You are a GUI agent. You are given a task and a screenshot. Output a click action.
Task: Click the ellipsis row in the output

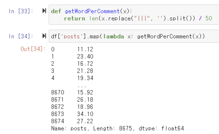(82, 87)
